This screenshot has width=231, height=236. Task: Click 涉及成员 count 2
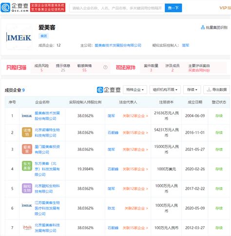(x=173, y=70)
